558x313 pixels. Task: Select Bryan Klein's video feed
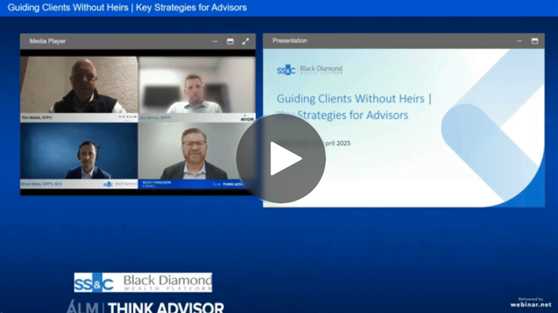click(x=79, y=154)
